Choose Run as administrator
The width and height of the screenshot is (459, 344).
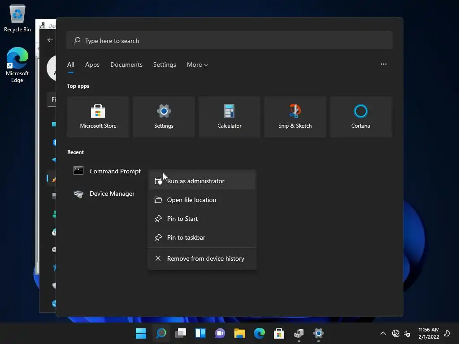click(x=202, y=181)
